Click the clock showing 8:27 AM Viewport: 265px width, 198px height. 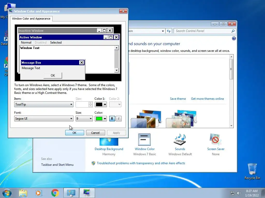(252, 191)
